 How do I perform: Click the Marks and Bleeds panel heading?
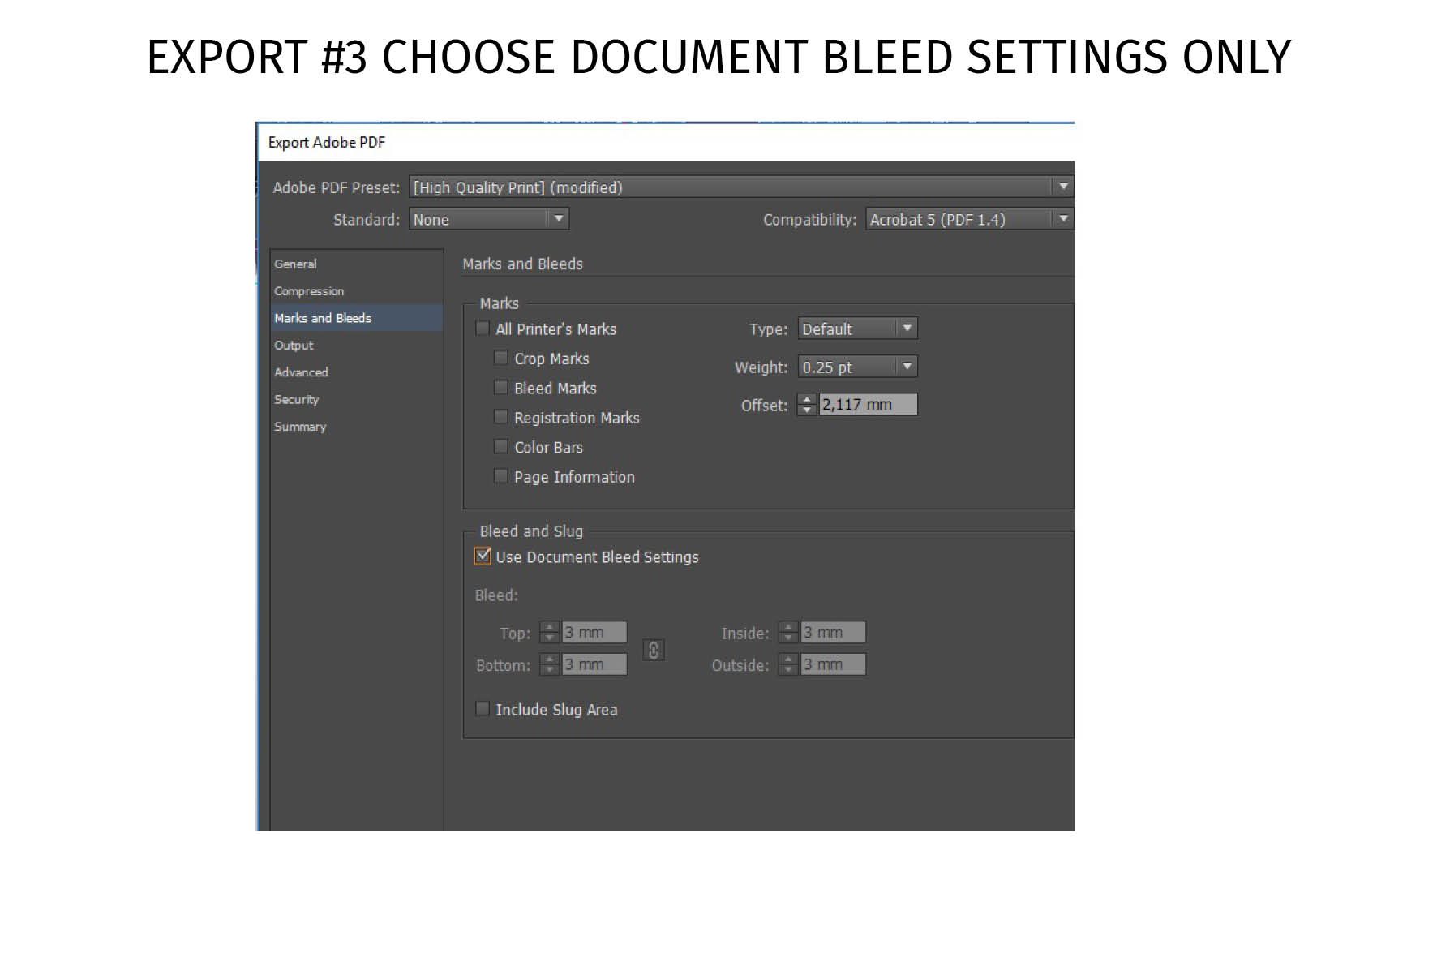tap(522, 264)
